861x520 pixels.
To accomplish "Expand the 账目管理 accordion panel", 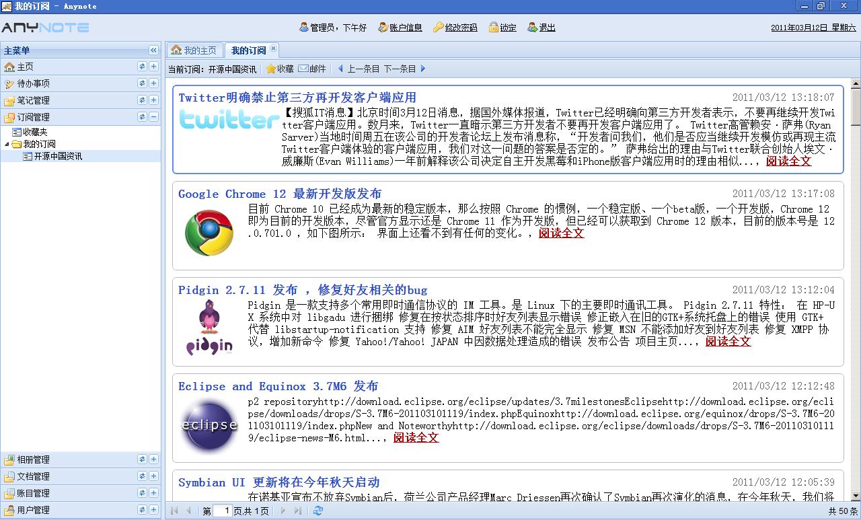I will [x=153, y=493].
